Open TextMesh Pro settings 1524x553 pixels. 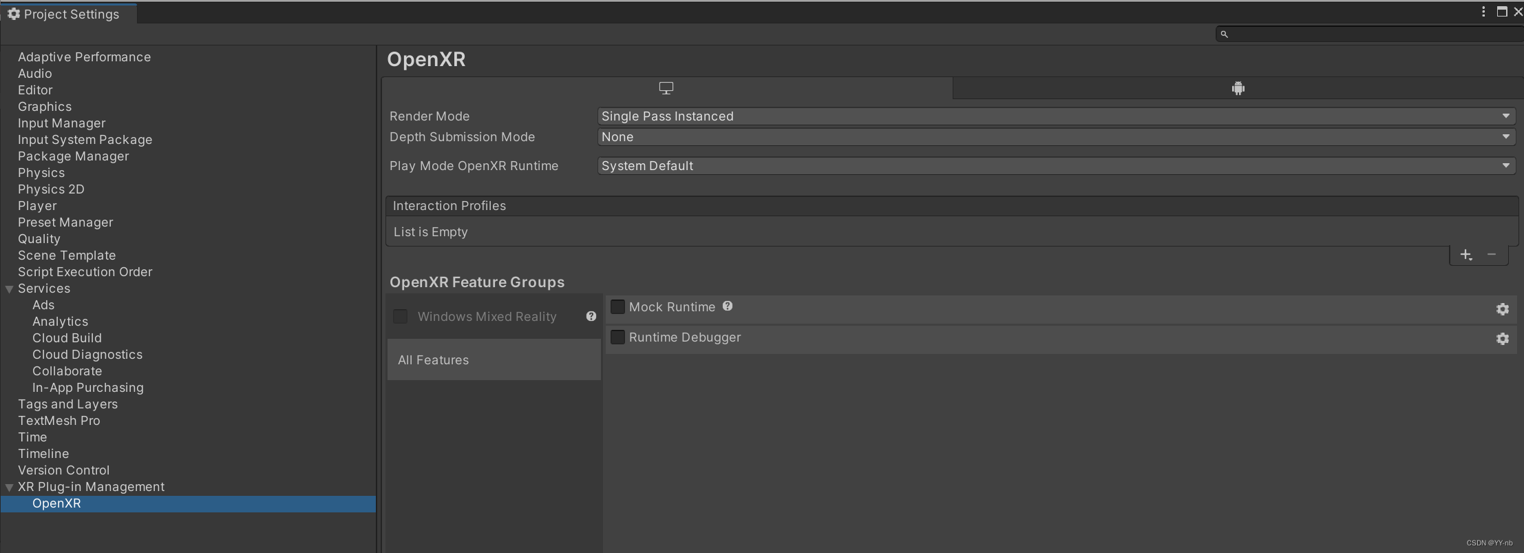[x=59, y=421]
